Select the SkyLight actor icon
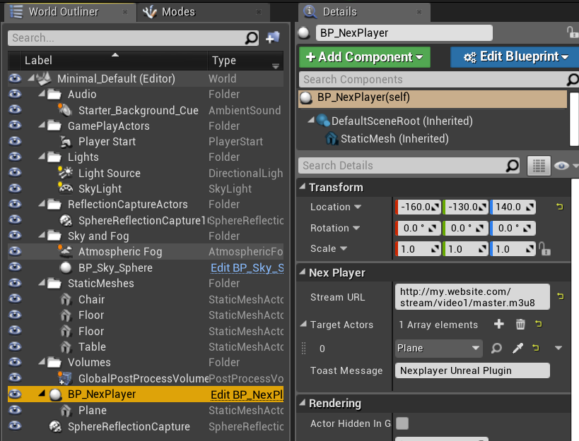Viewport: 579px width, 441px height. [x=65, y=188]
